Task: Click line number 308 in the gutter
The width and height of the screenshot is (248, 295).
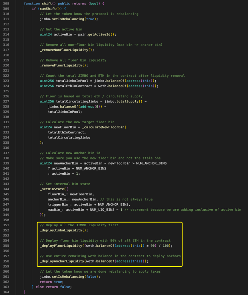Action: pos(6,4)
